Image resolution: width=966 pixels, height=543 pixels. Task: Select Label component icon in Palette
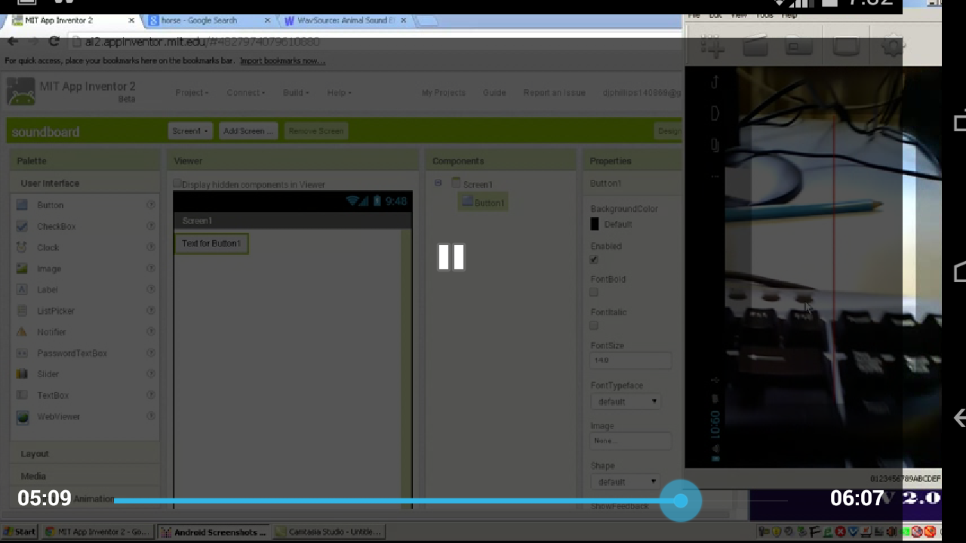click(22, 290)
